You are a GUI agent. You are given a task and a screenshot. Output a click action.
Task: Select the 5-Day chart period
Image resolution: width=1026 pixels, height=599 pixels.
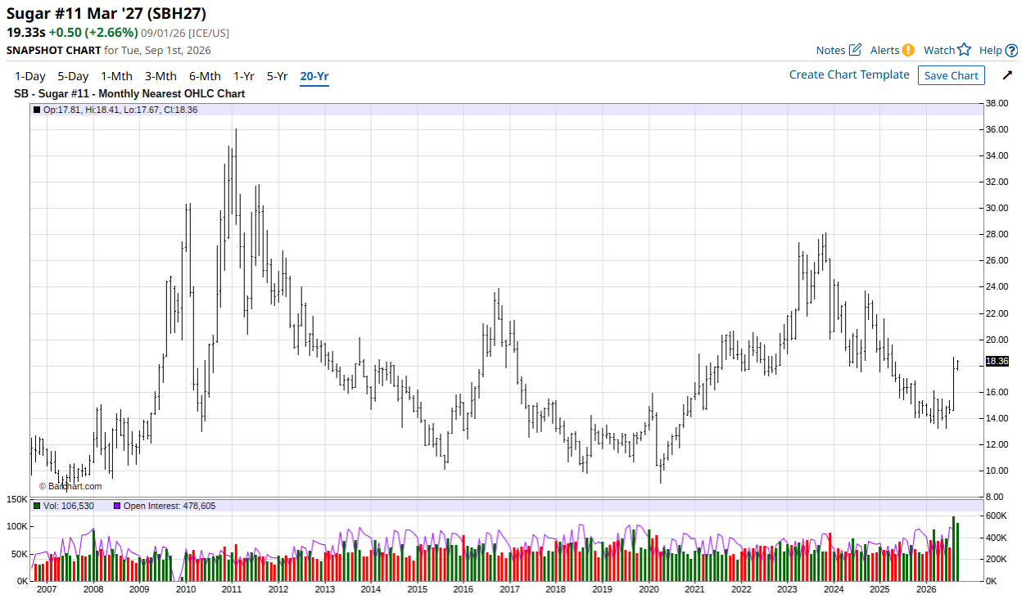click(73, 76)
